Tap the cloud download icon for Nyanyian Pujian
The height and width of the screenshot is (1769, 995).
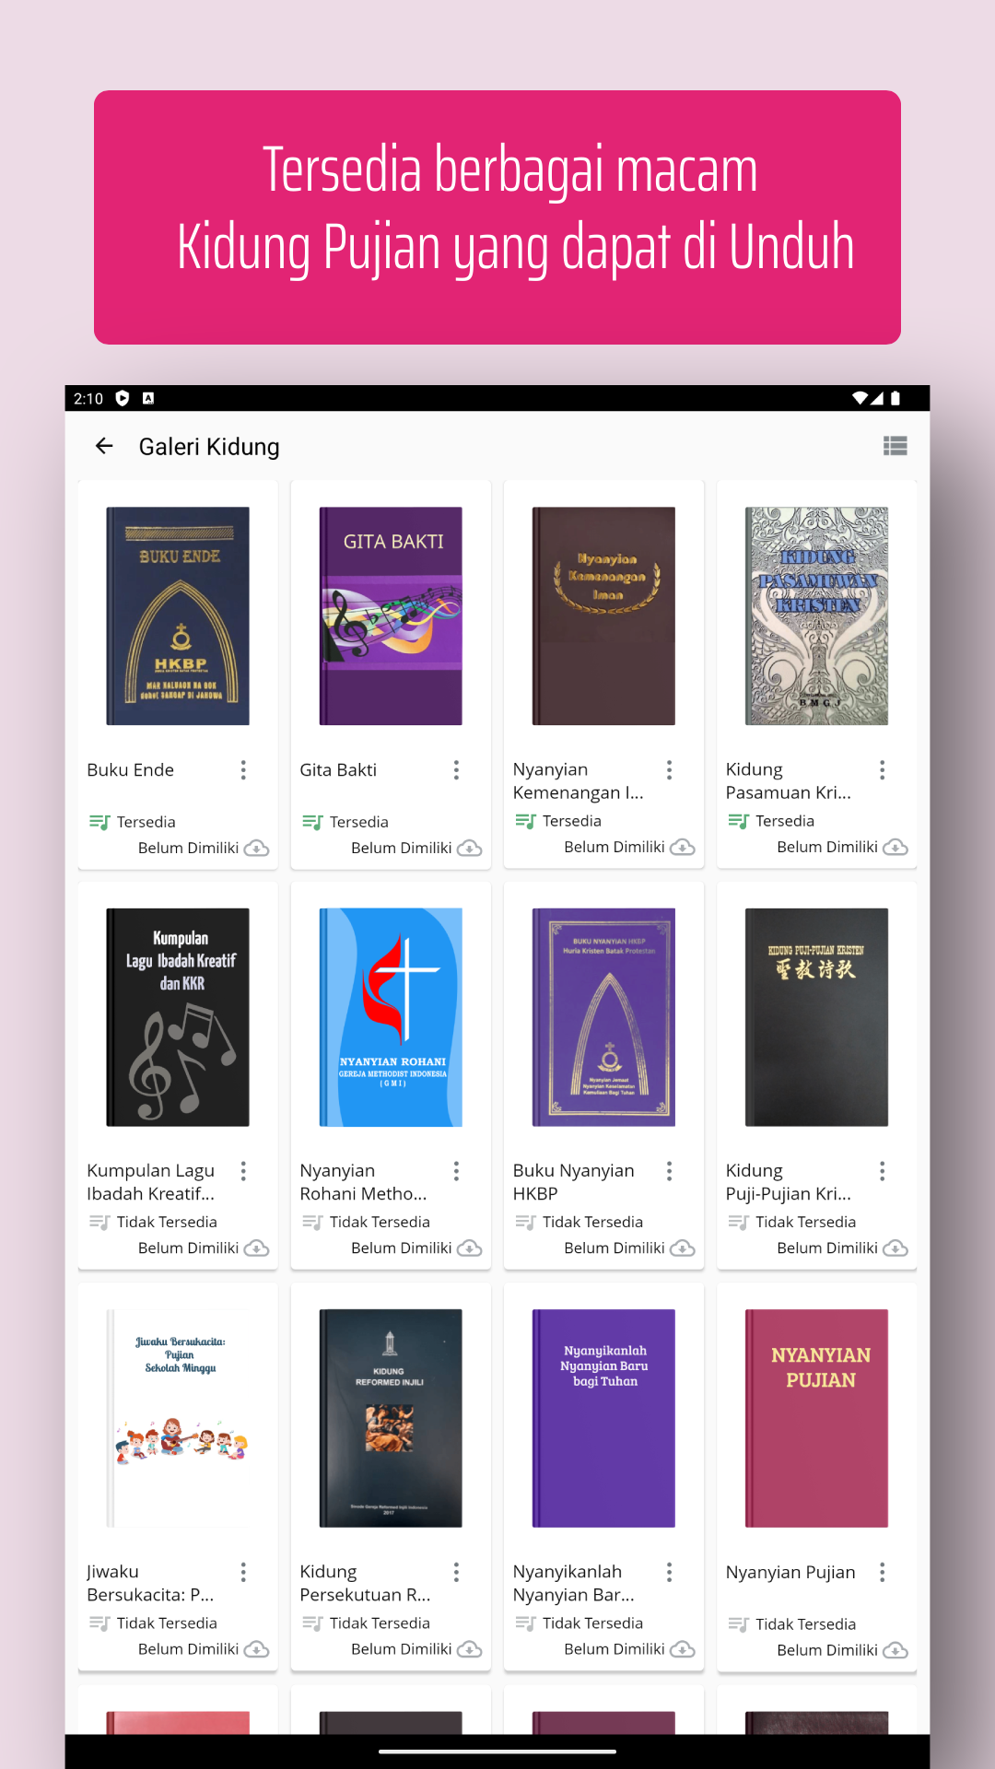(895, 1650)
